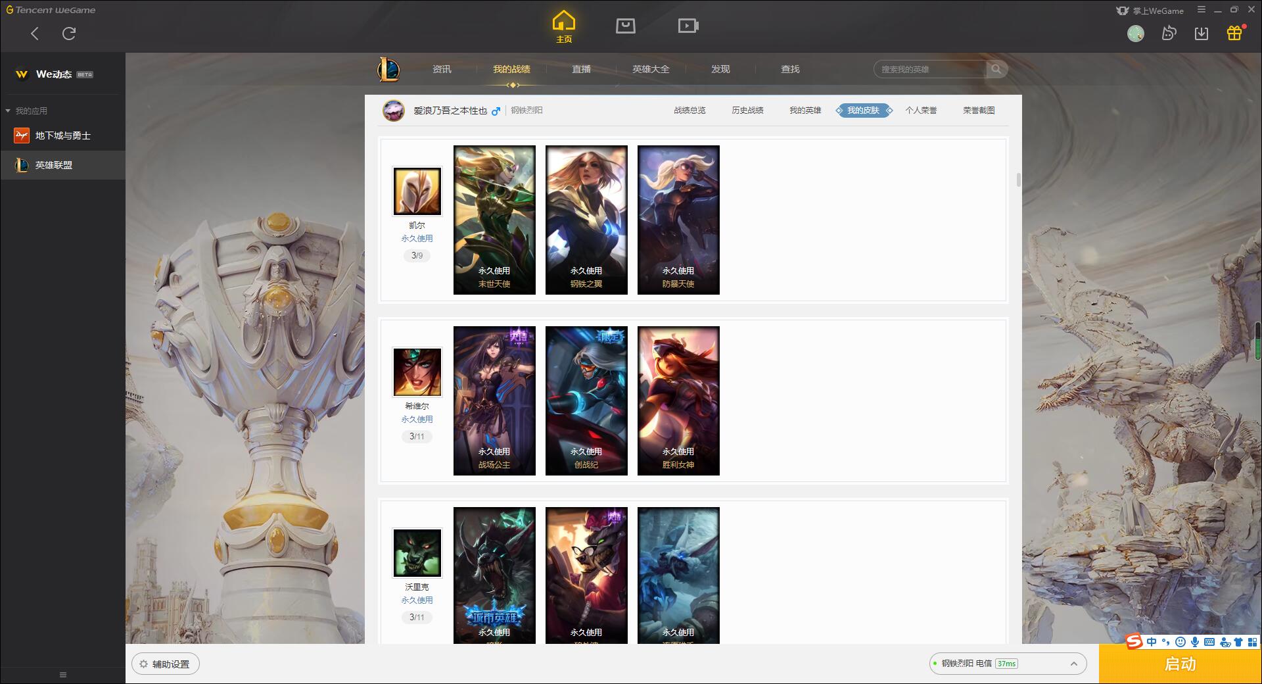Open Sogou skin shirt icon
This screenshot has height=684, width=1262.
[1238, 642]
